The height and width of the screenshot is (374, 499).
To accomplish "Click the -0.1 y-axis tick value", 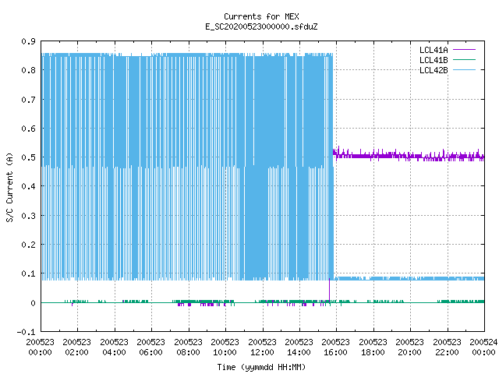I will [26, 332].
